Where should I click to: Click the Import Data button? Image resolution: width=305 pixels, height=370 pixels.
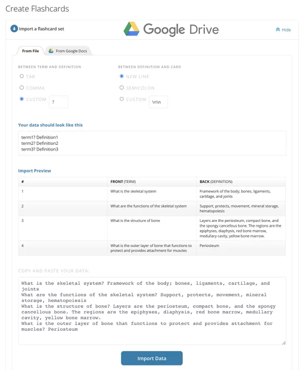point(151,358)
